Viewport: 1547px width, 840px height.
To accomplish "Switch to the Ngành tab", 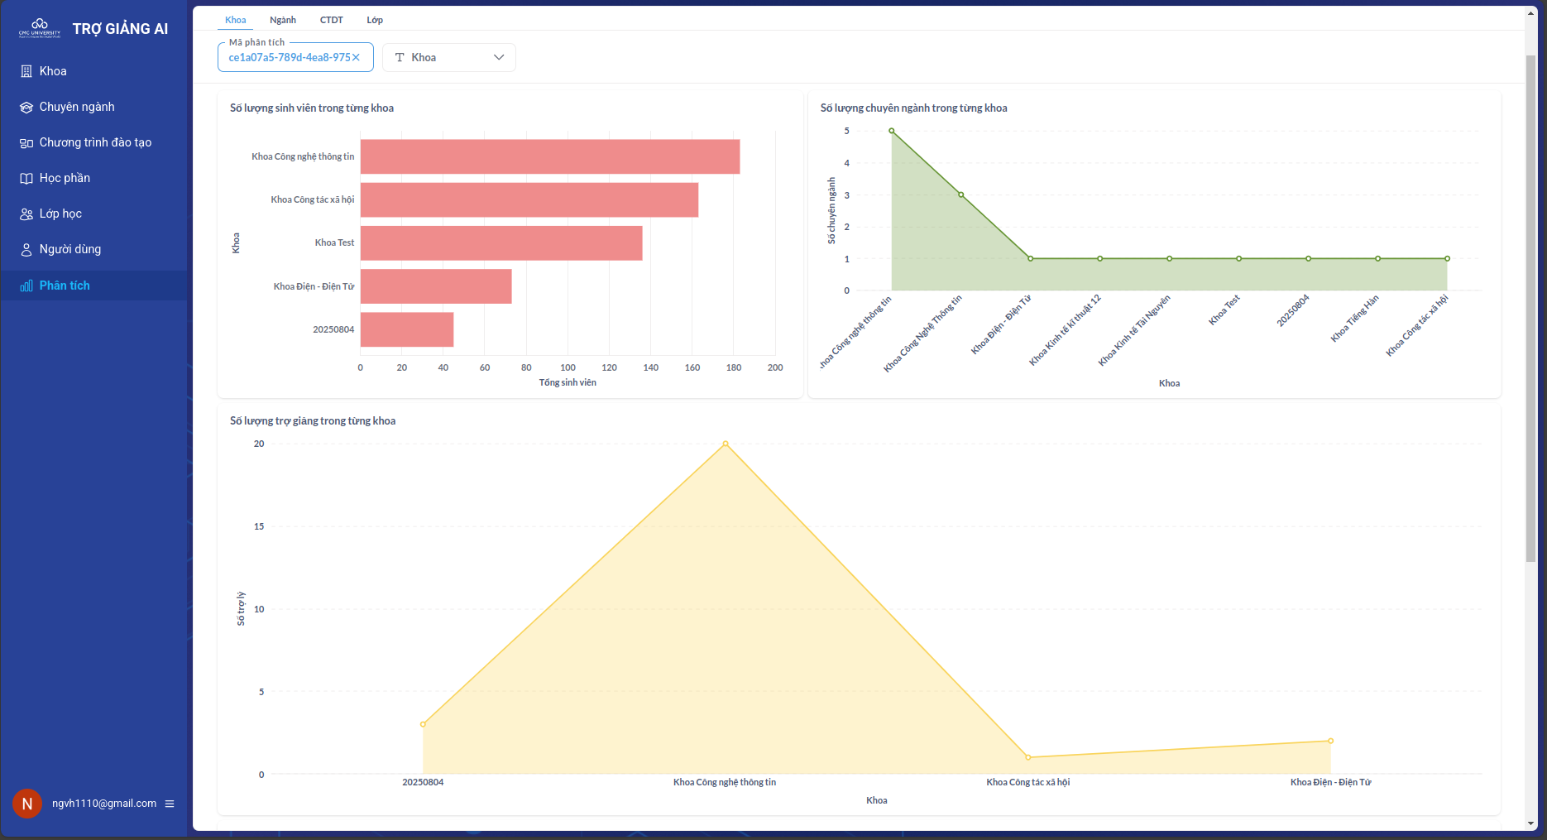I will click(282, 20).
